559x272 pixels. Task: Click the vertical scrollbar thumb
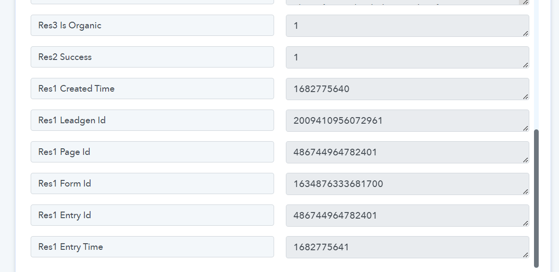tap(536, 198)
